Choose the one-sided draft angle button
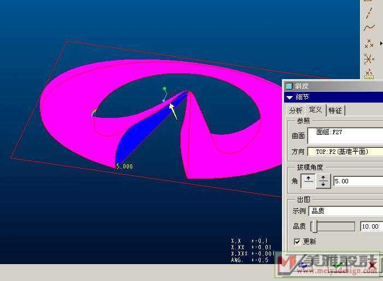 [x=308, y=181]
